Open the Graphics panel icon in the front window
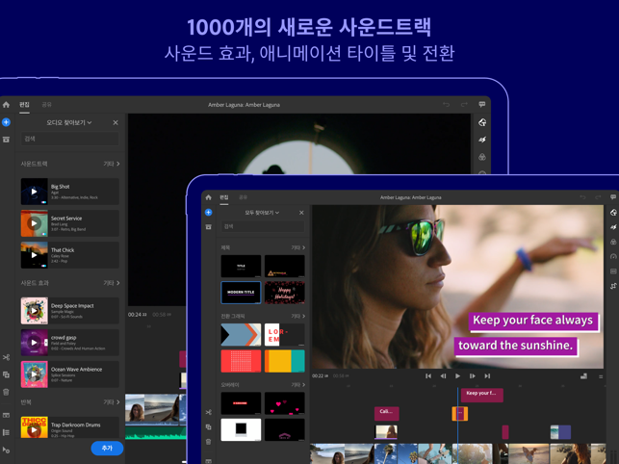 (613, 213)
